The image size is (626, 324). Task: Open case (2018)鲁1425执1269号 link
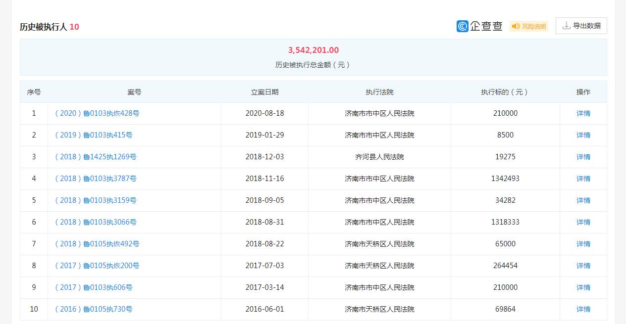[x=96, y=157]
